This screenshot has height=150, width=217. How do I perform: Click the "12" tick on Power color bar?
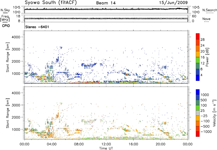[x=202, y=63]
